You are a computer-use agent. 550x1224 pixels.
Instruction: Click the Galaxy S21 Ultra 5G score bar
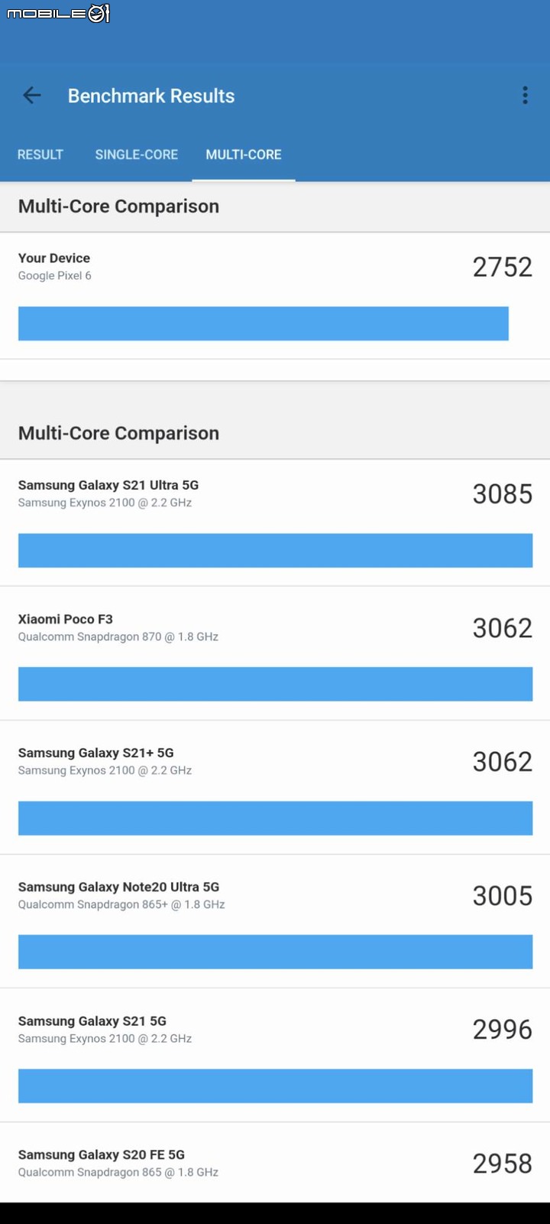pos(275,551)
